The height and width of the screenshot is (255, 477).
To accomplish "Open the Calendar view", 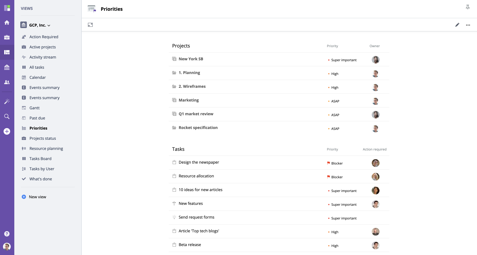I will pyautogui.click(x=38, y=77).
